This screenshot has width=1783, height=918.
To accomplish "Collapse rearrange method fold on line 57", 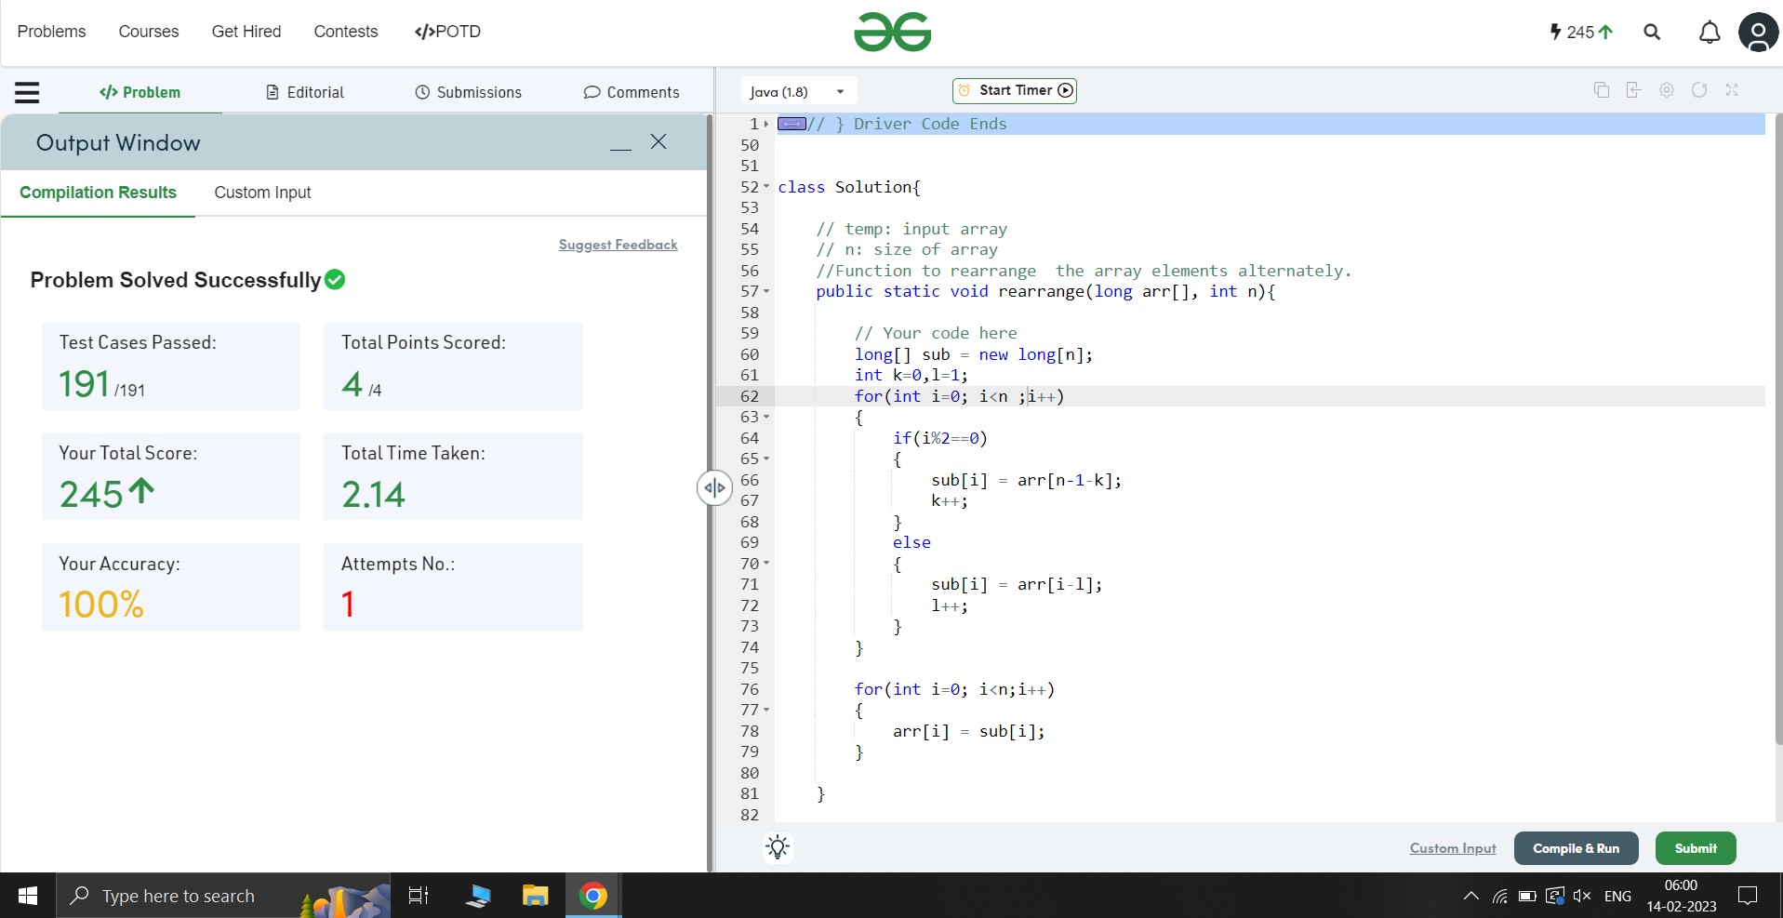I will (766, 291).
